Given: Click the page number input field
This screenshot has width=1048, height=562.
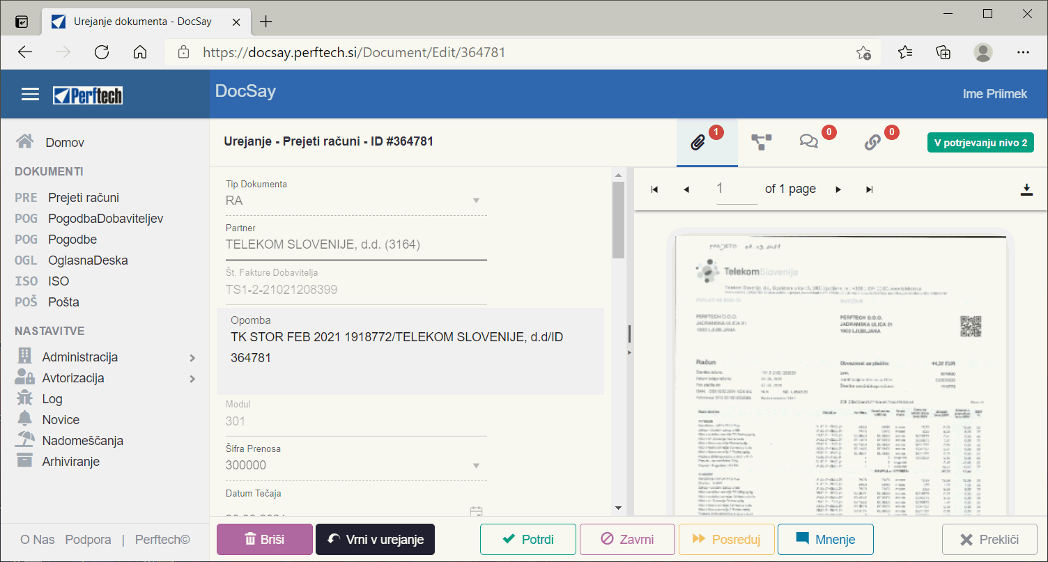Looking at the screenshot, I should (737, 189).
